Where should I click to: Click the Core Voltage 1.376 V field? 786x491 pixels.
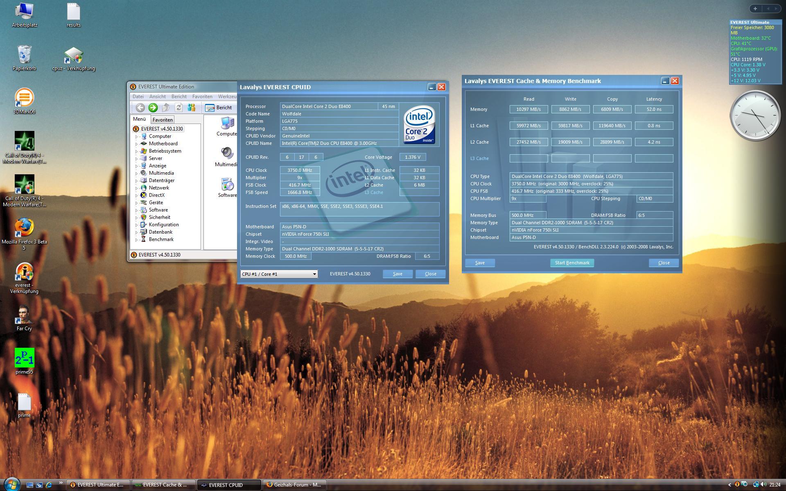tap(413, 157)
